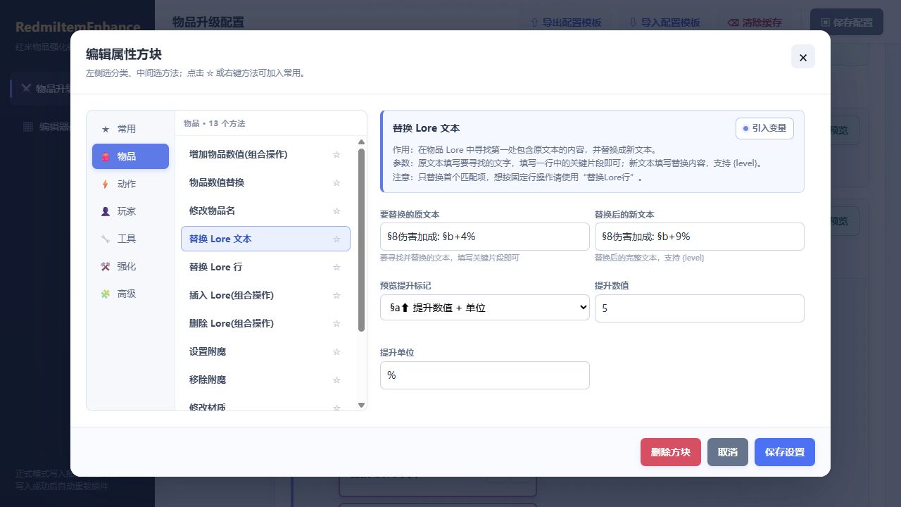The height and width of the screenshot is (507, 901).
Task: Star the 删除 Lore(组合操作) method
Action: [x=336, y=323]
